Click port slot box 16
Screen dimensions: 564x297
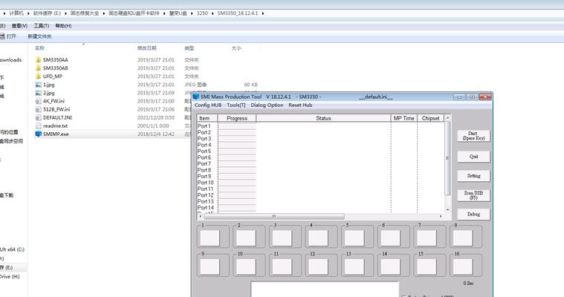(x=462, y=267)
